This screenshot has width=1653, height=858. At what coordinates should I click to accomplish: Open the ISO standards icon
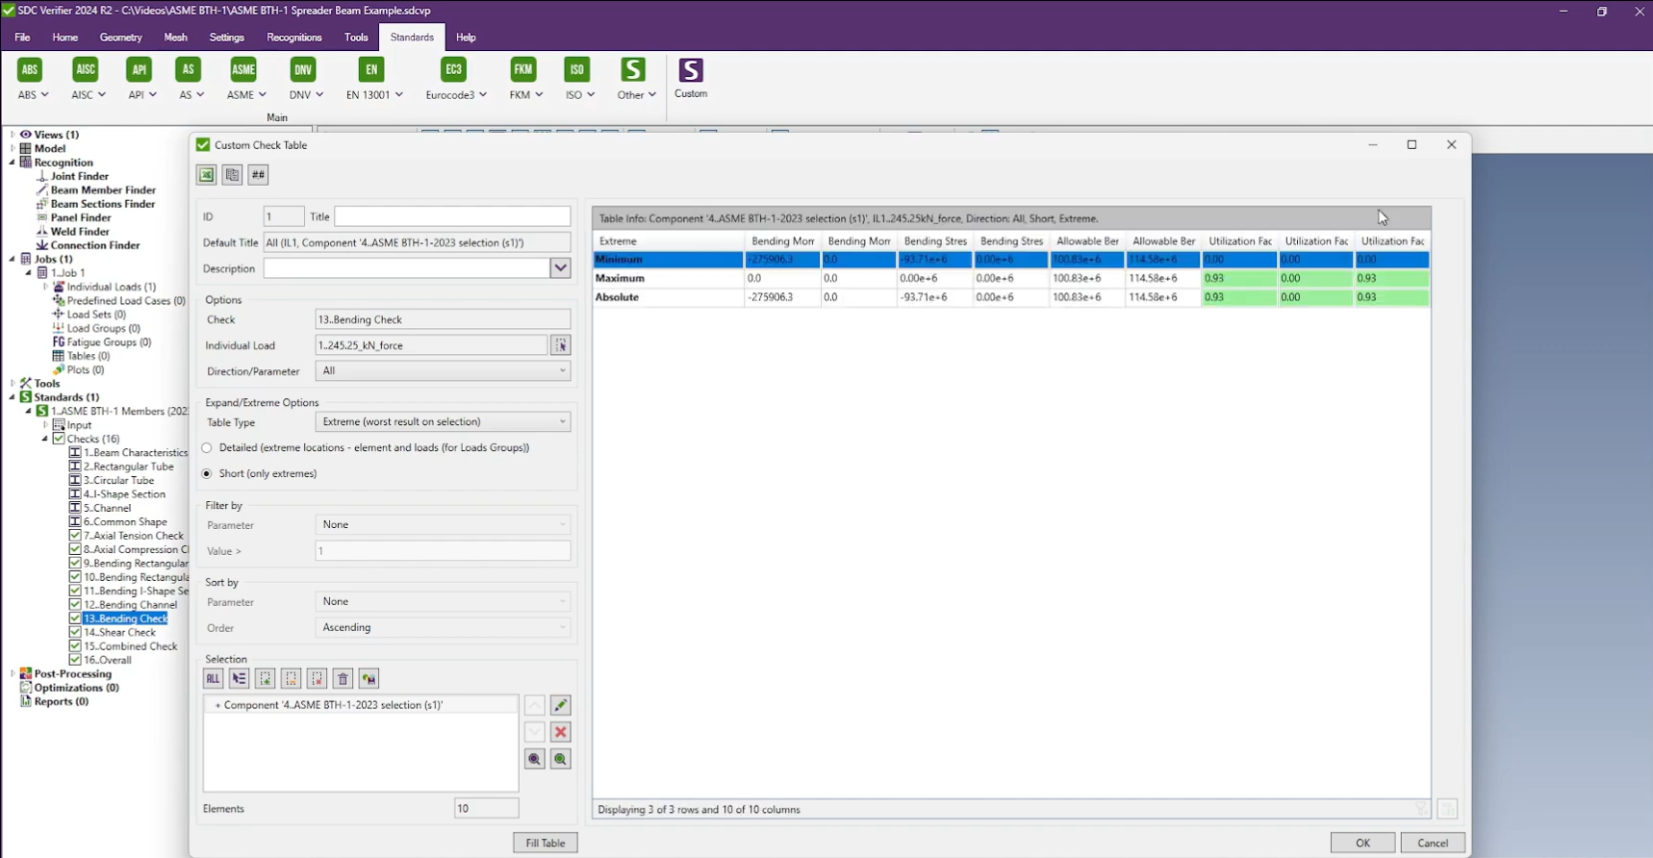click(x=576, y=69)
